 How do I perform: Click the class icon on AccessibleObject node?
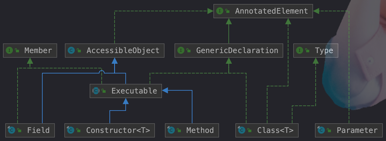tap(71, 51)
